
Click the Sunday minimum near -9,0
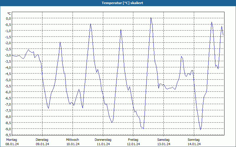click(201, 130)
